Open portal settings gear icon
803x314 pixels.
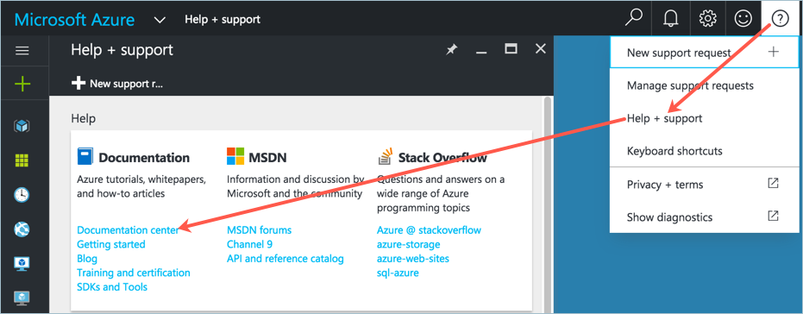(707, 19)
